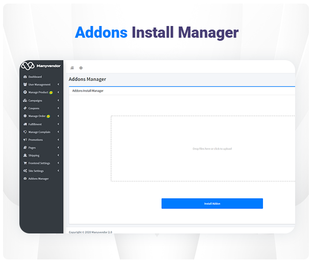Image resolution: width=314 pixels, height=263 pixels.
Task: Expand the Coupons submenu arrow
Action: pyautogui.click(x=58, y=108)
